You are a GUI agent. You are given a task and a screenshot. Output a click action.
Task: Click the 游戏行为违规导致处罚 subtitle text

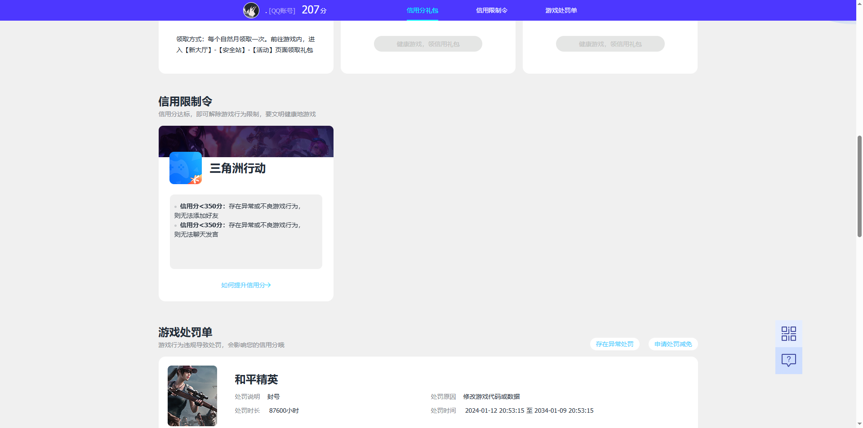click(221, 345)
